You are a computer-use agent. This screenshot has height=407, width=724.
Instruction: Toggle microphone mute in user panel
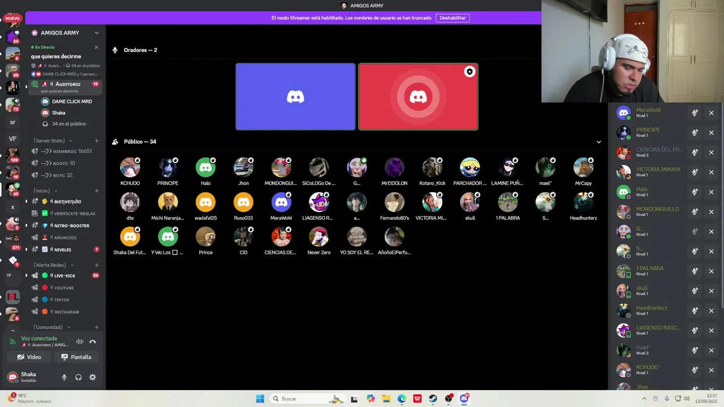click(64, 377)
